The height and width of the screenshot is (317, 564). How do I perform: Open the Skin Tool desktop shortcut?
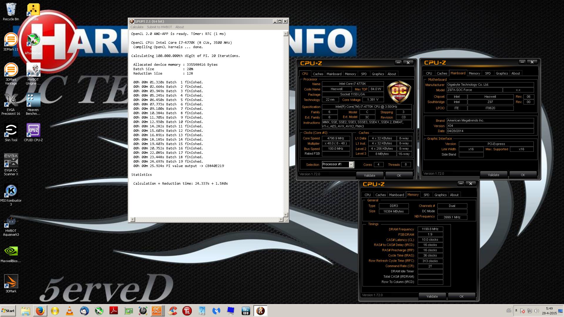[x=11, y=133]
